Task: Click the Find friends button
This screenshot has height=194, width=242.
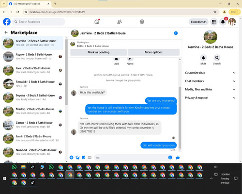Action: (x=198, y=22)
